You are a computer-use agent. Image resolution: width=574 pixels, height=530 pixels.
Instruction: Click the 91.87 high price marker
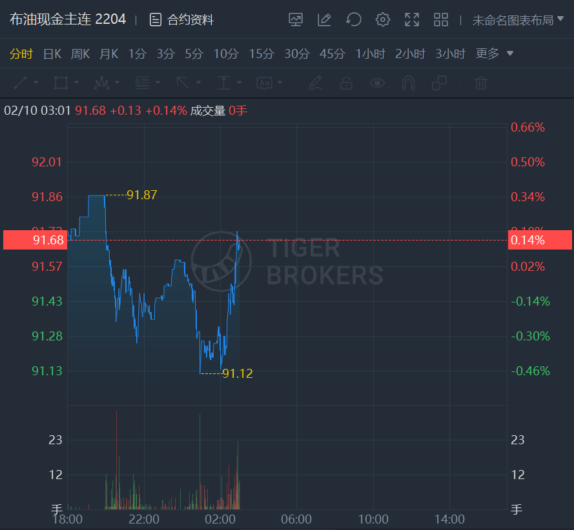141,195
